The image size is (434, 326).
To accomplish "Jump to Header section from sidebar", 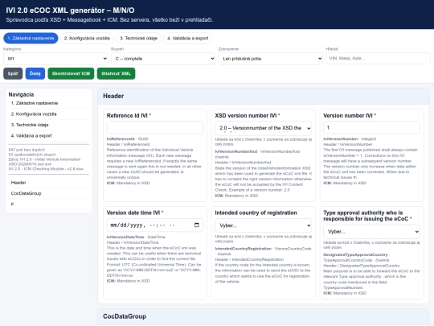I will coord(49,183).
